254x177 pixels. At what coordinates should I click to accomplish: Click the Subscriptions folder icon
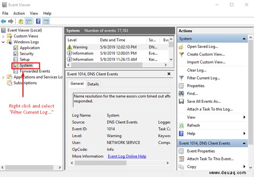(x=10, y=83)
